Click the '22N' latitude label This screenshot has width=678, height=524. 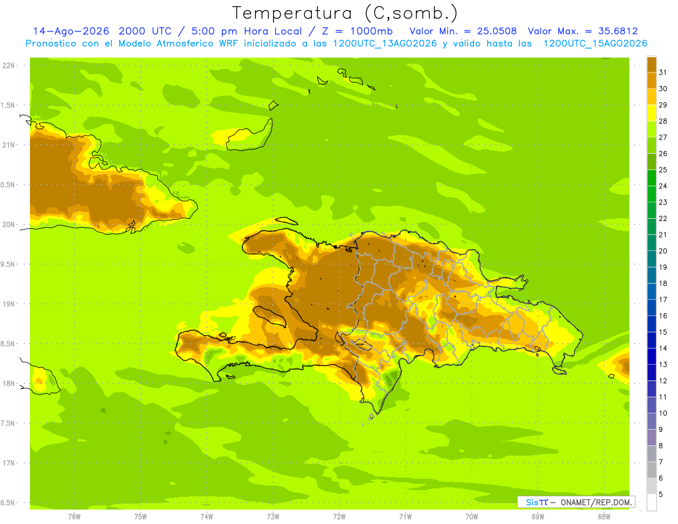tap(8, 65)
